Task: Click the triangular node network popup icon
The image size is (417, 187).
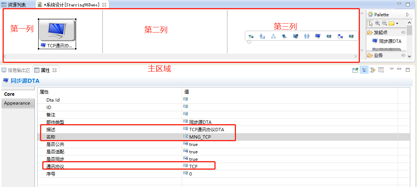Action: (273, 36)
